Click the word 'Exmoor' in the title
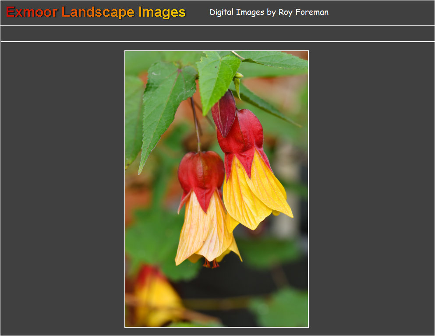Image resolution: width=435 pixels, height=336 pixels. coord(32,12)
